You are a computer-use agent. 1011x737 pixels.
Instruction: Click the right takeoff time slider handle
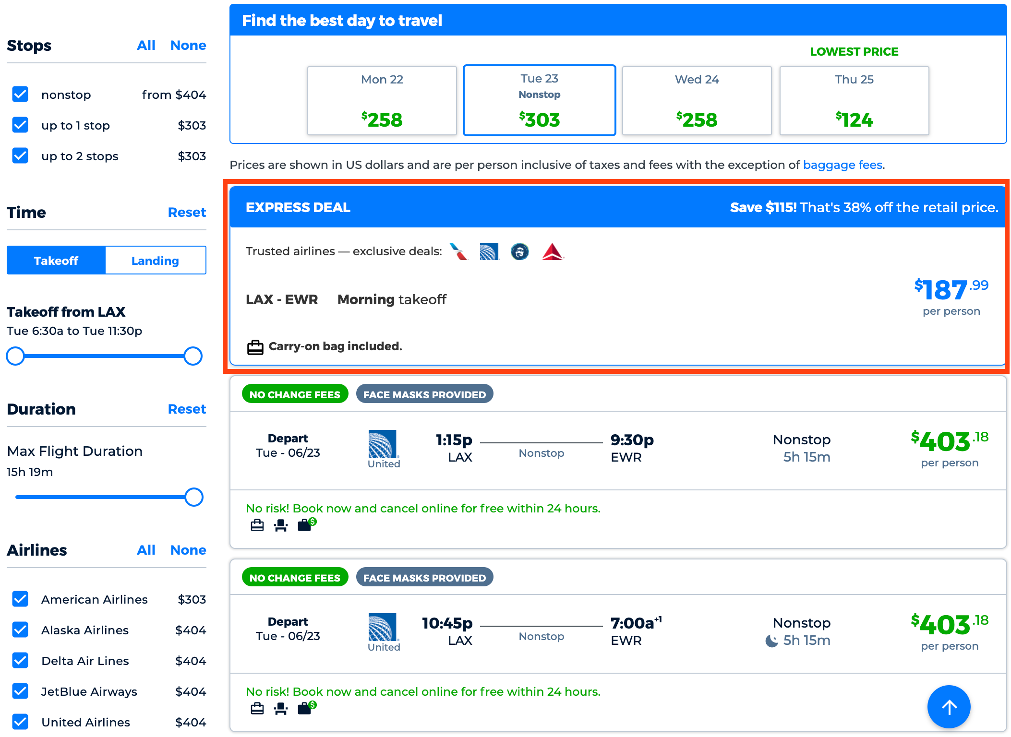point(193,356)
